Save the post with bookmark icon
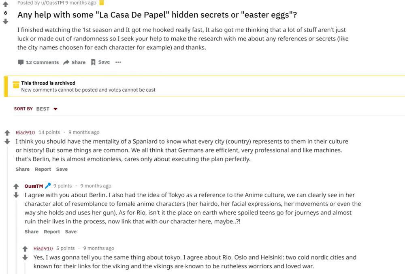The image size is (405, 274). (100, 62)
